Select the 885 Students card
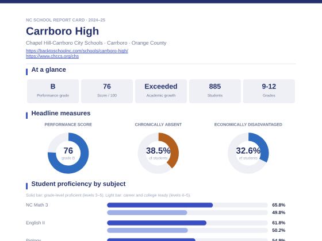The image size is (322, 241). click(x=215, y=91)
